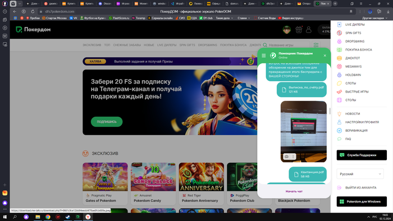Open the Gates of Pokerdom game thumbnail

(x=105, y=177)
